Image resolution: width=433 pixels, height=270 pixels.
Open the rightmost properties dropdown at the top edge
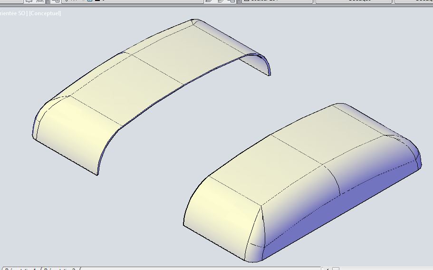[414, 1]
